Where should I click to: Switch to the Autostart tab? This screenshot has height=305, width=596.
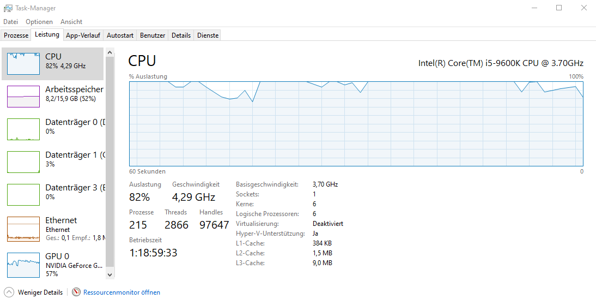coord(120,35)
